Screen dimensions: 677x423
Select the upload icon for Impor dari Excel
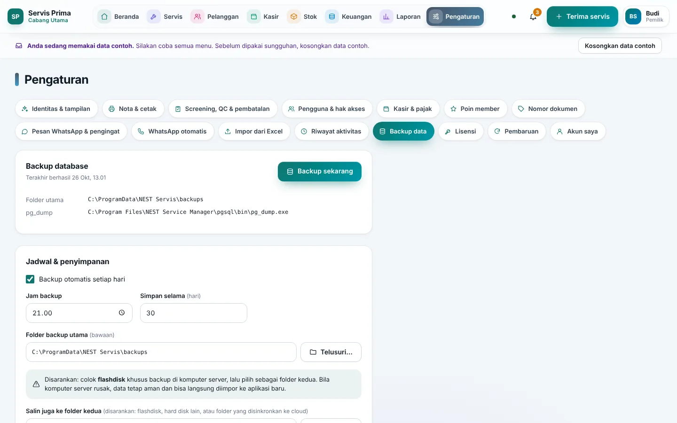pyautogui.click(x=228, y=132)
